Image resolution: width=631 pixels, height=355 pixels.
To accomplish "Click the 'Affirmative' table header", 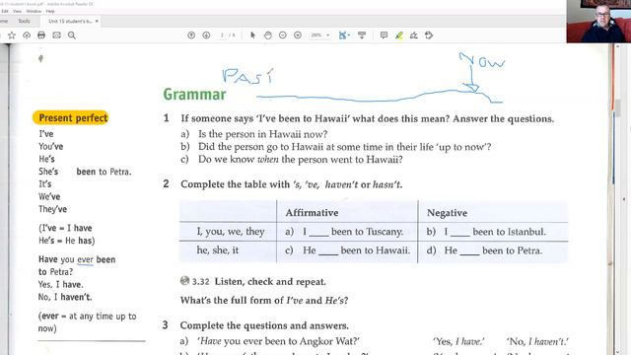I will point(312,213).
